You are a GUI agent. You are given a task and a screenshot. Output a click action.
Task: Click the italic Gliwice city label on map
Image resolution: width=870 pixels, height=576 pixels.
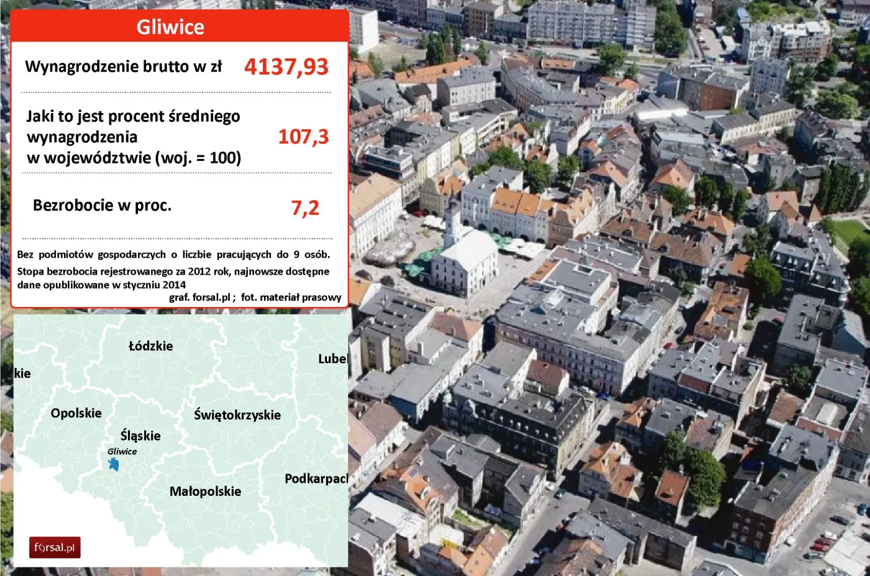122,452
